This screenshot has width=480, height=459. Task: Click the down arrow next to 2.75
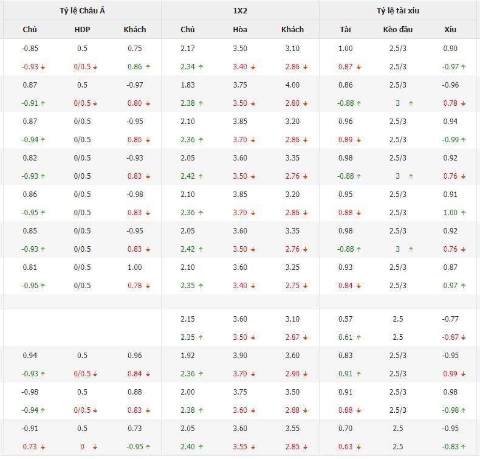(306, 286)
